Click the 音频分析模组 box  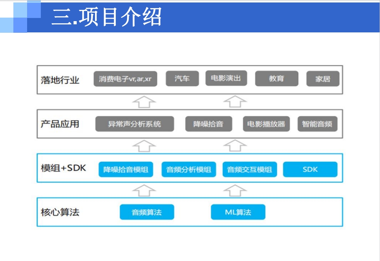(189, 169)
